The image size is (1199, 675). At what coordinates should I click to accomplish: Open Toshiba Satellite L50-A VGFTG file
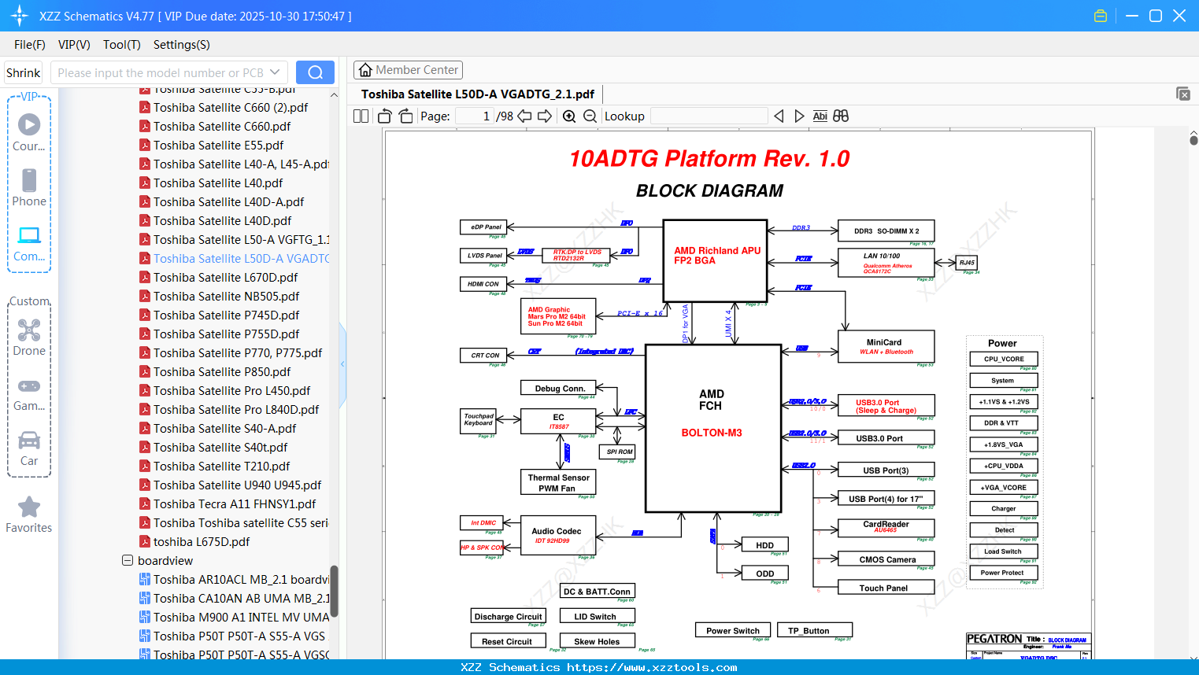pos(241,239)
